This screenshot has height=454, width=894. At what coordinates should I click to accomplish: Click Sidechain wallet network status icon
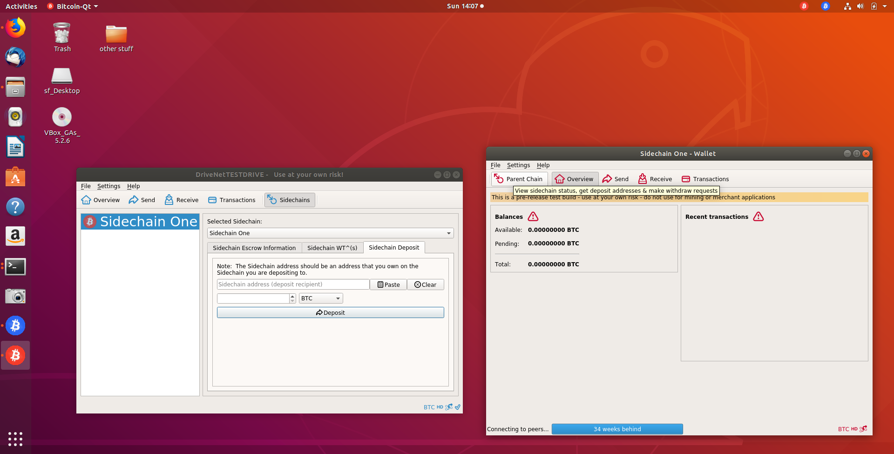(x=863, y=429)
